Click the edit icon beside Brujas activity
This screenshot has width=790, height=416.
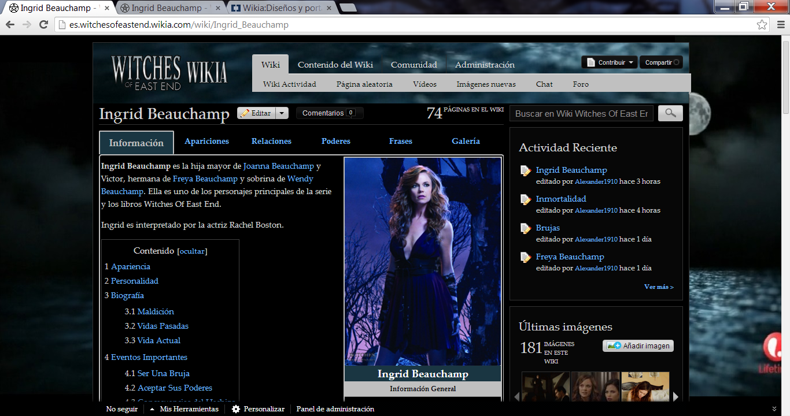click(x=525, y=228)
